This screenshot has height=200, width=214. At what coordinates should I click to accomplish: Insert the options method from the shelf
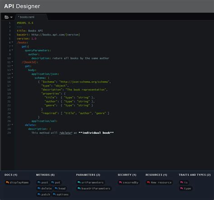61,195
